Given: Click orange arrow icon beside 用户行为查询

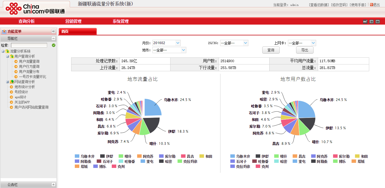Looking at the screenshot, I should 16,66.
